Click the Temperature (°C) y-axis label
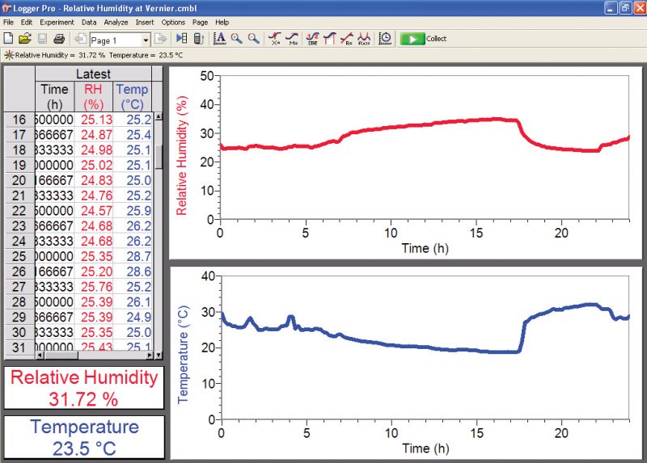647x463 pixels. [183, 354]
